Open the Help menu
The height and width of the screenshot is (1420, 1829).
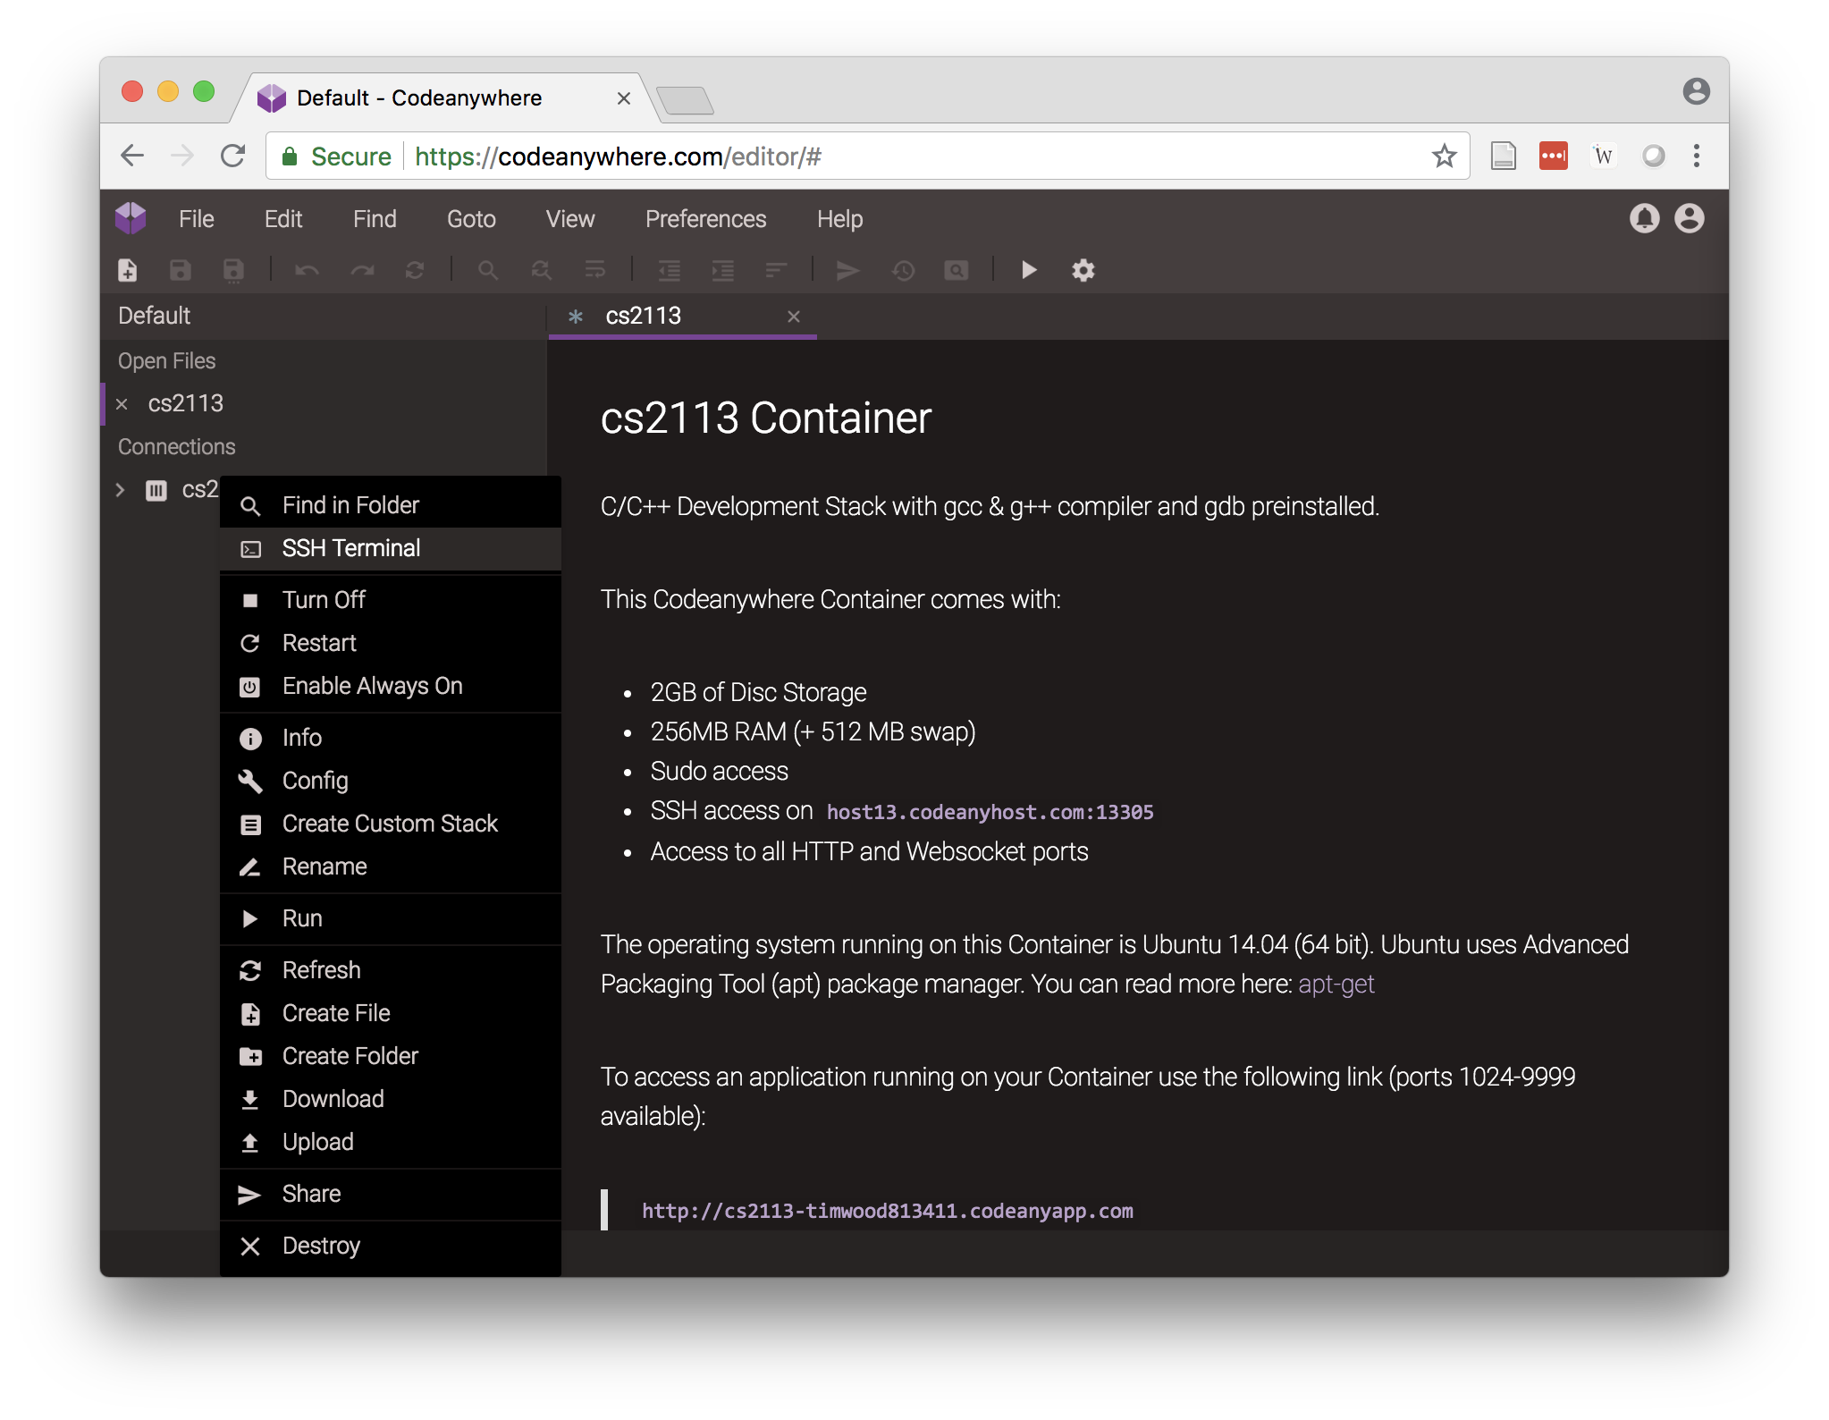pyautogui.click(x=839, y=219)
